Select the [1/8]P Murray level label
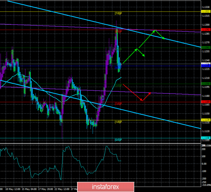Image resolution: width=211 pixels, height=192 pixels. [118, 122]
